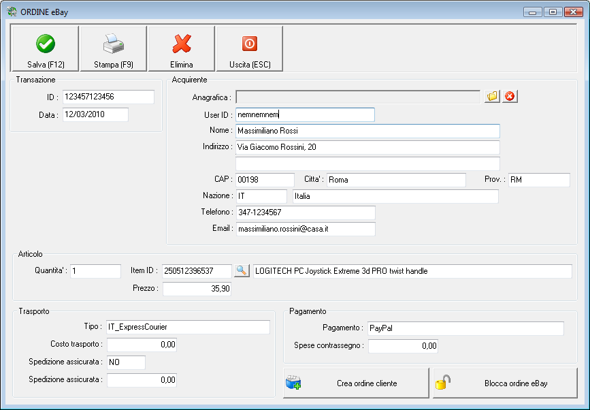Screen dimensions: 590x410
Task: Delete the order with the Elimina button
Action: (182, 48)
